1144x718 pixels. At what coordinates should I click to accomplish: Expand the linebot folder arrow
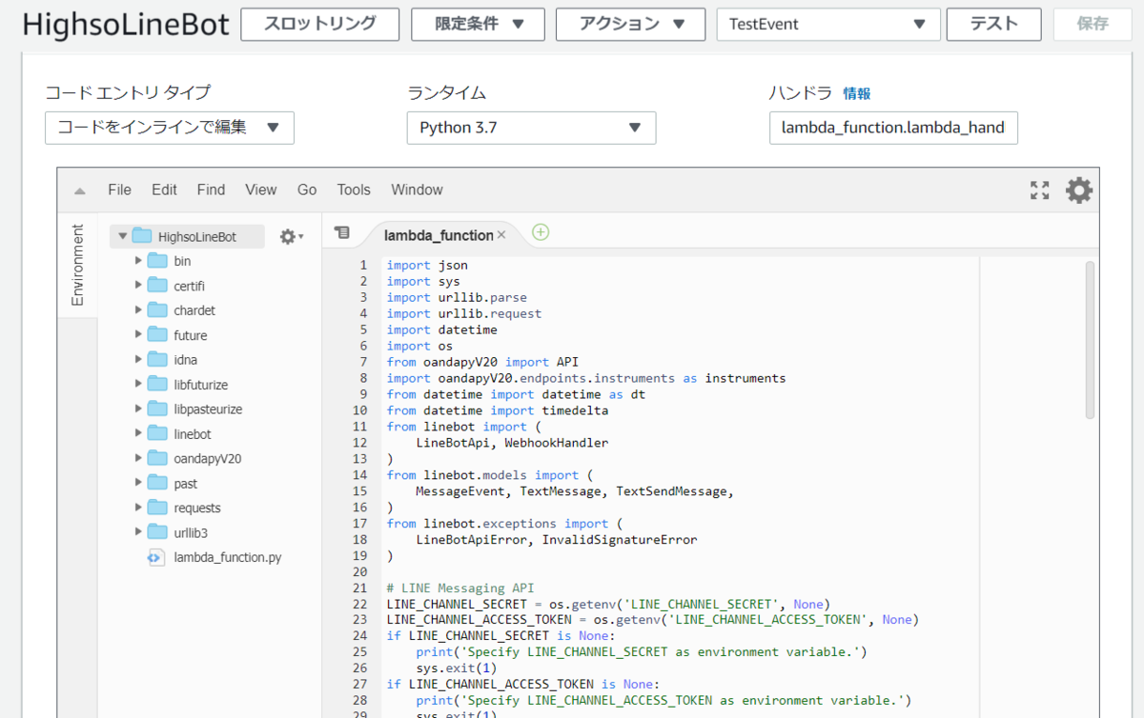point(138,434)
